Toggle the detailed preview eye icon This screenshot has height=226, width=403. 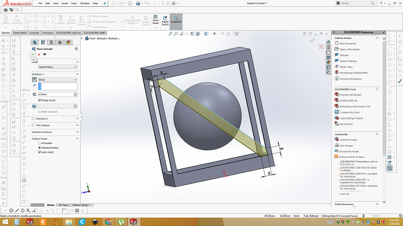click(45, 54)
